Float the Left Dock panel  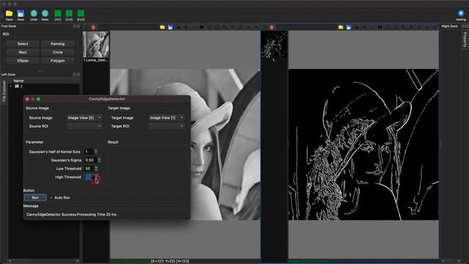point(75,75)
